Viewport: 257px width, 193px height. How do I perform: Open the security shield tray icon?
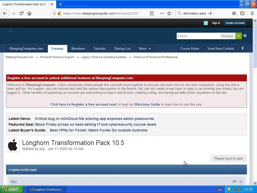click(x=229, y=189)
